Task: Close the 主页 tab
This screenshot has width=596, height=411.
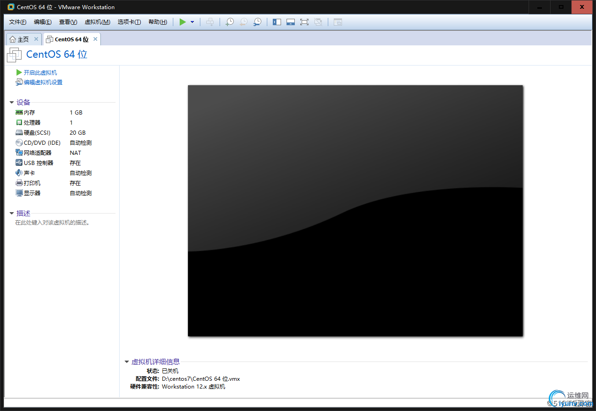Action: 36,39
